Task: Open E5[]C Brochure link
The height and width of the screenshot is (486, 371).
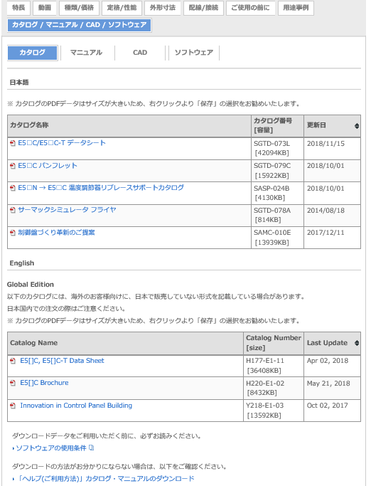Action: 44,383
